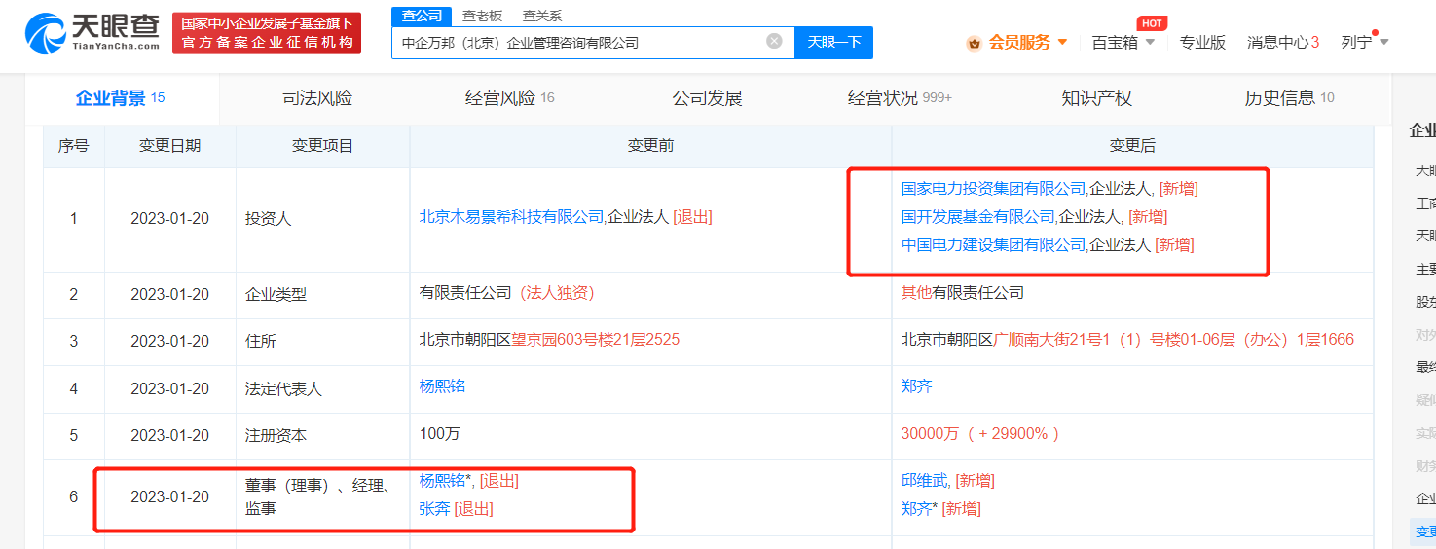The height and width of the screenshot is (549, 1436).
Task: Open 郑齐* in the 董事 row
Action: pyautogui.click(x=920, y=509)
